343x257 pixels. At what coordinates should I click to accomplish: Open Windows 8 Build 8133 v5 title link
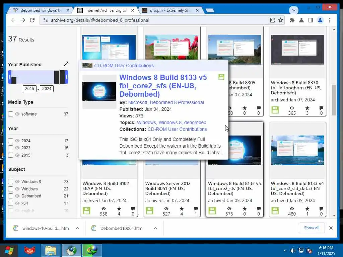click(x=163, y=86)
